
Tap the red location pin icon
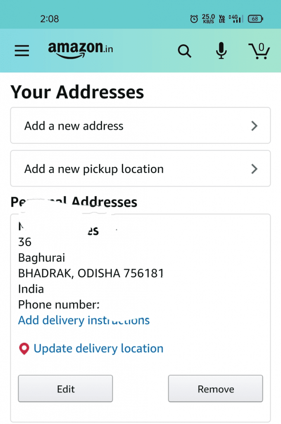24,348
